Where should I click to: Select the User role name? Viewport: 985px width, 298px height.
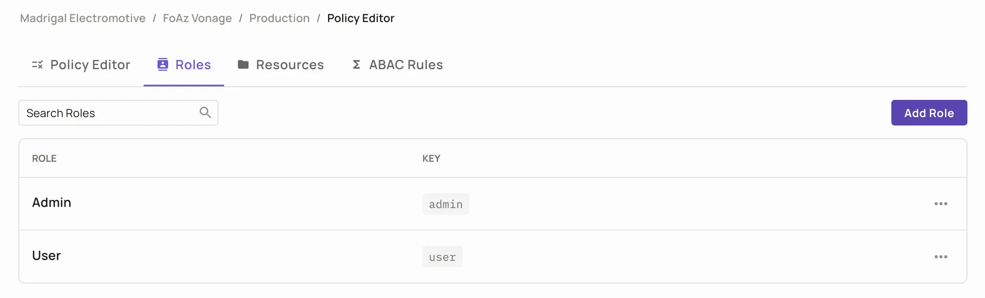pos(46,256)
